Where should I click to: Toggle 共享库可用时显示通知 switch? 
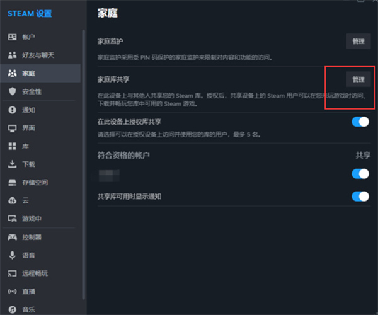360,197
